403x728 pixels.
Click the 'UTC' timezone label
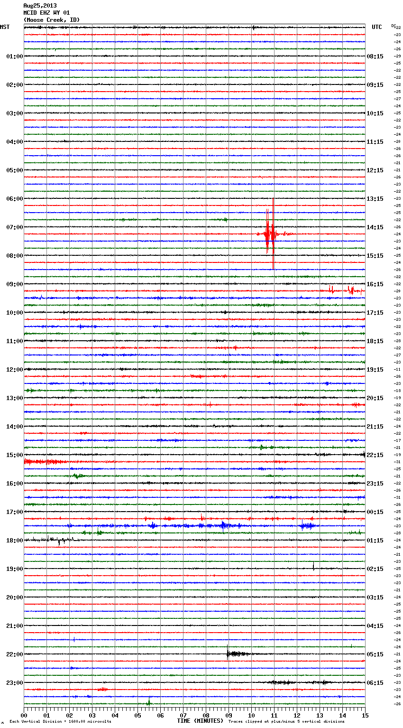click(376, 27)
